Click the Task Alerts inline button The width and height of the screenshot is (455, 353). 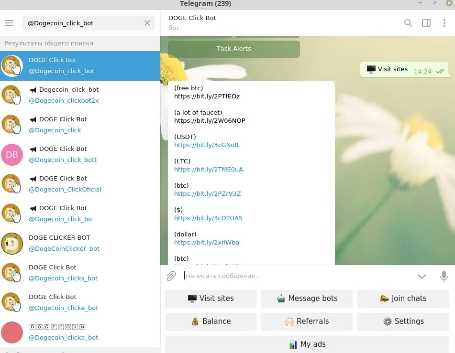(x=233, y=49)
